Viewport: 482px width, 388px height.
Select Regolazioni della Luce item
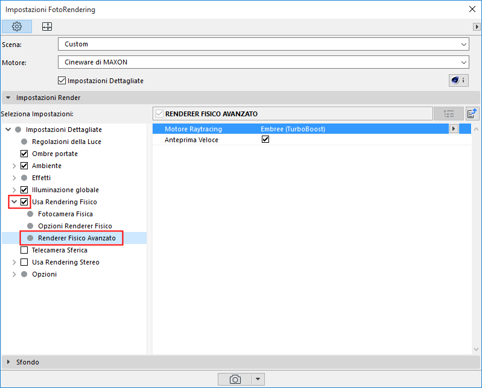click(x=66, y=142)
